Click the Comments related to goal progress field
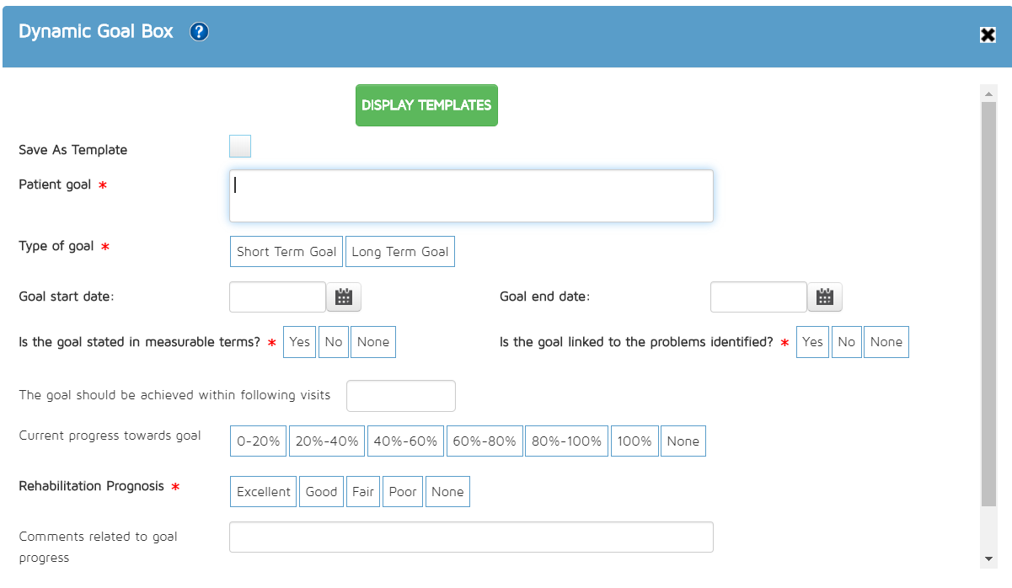This screenshot has height=588, width=1012. point(471,537)
